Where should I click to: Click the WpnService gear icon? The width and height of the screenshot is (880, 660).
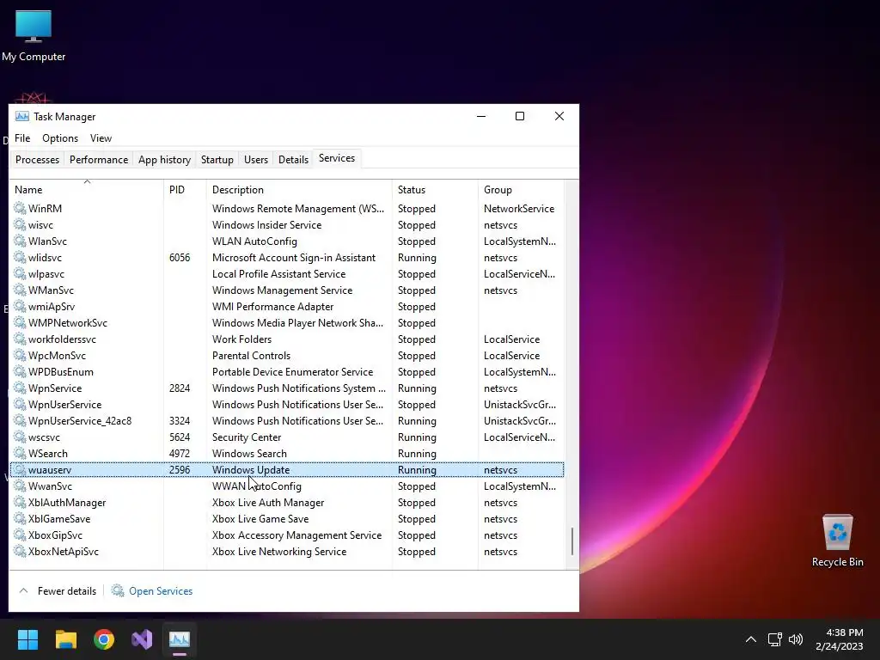(x=20, y=388)
